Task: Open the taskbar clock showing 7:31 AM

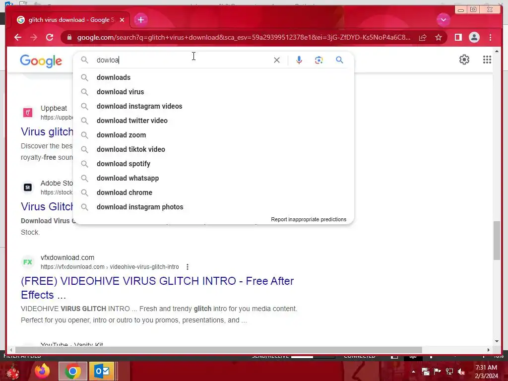Action: click(x=486, y=371)
